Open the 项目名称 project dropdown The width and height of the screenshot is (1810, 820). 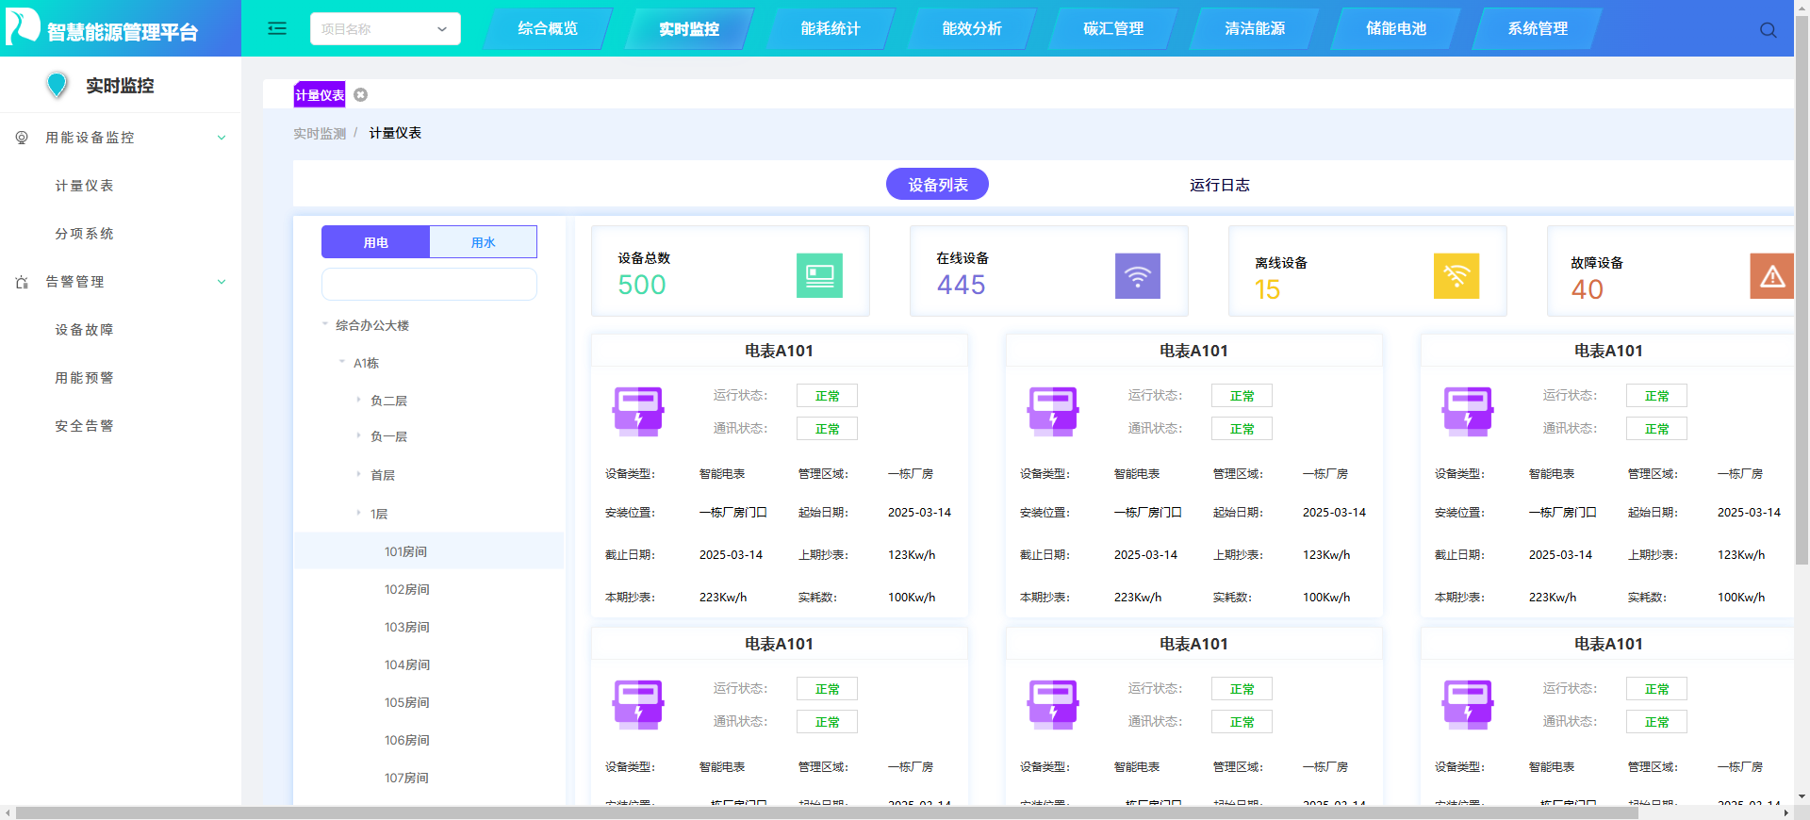click(x=386, y=28)
